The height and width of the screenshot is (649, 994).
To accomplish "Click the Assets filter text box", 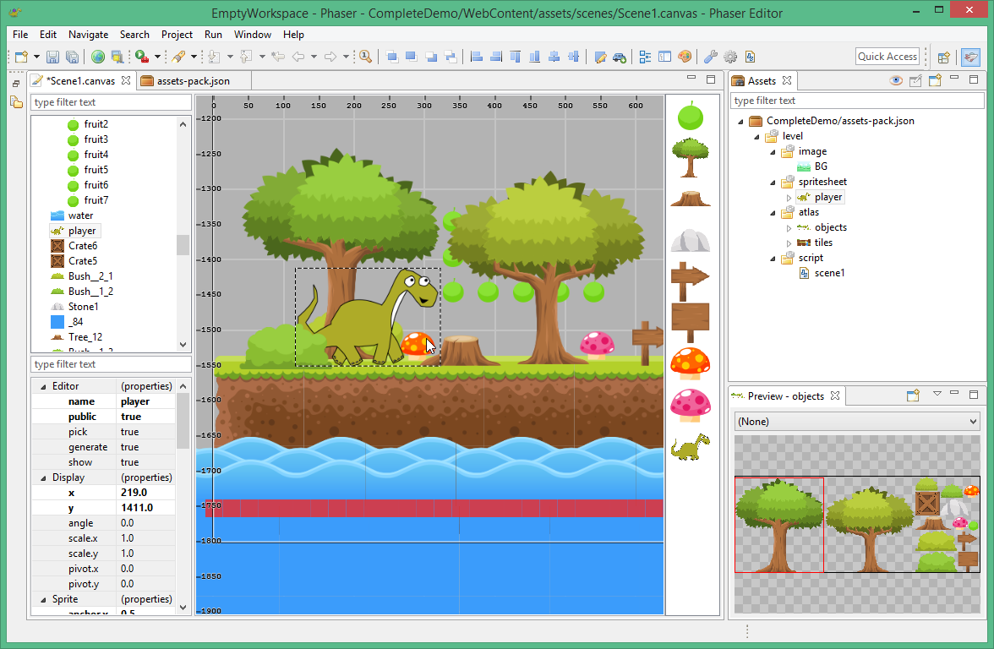I will (x=858, y=100).
